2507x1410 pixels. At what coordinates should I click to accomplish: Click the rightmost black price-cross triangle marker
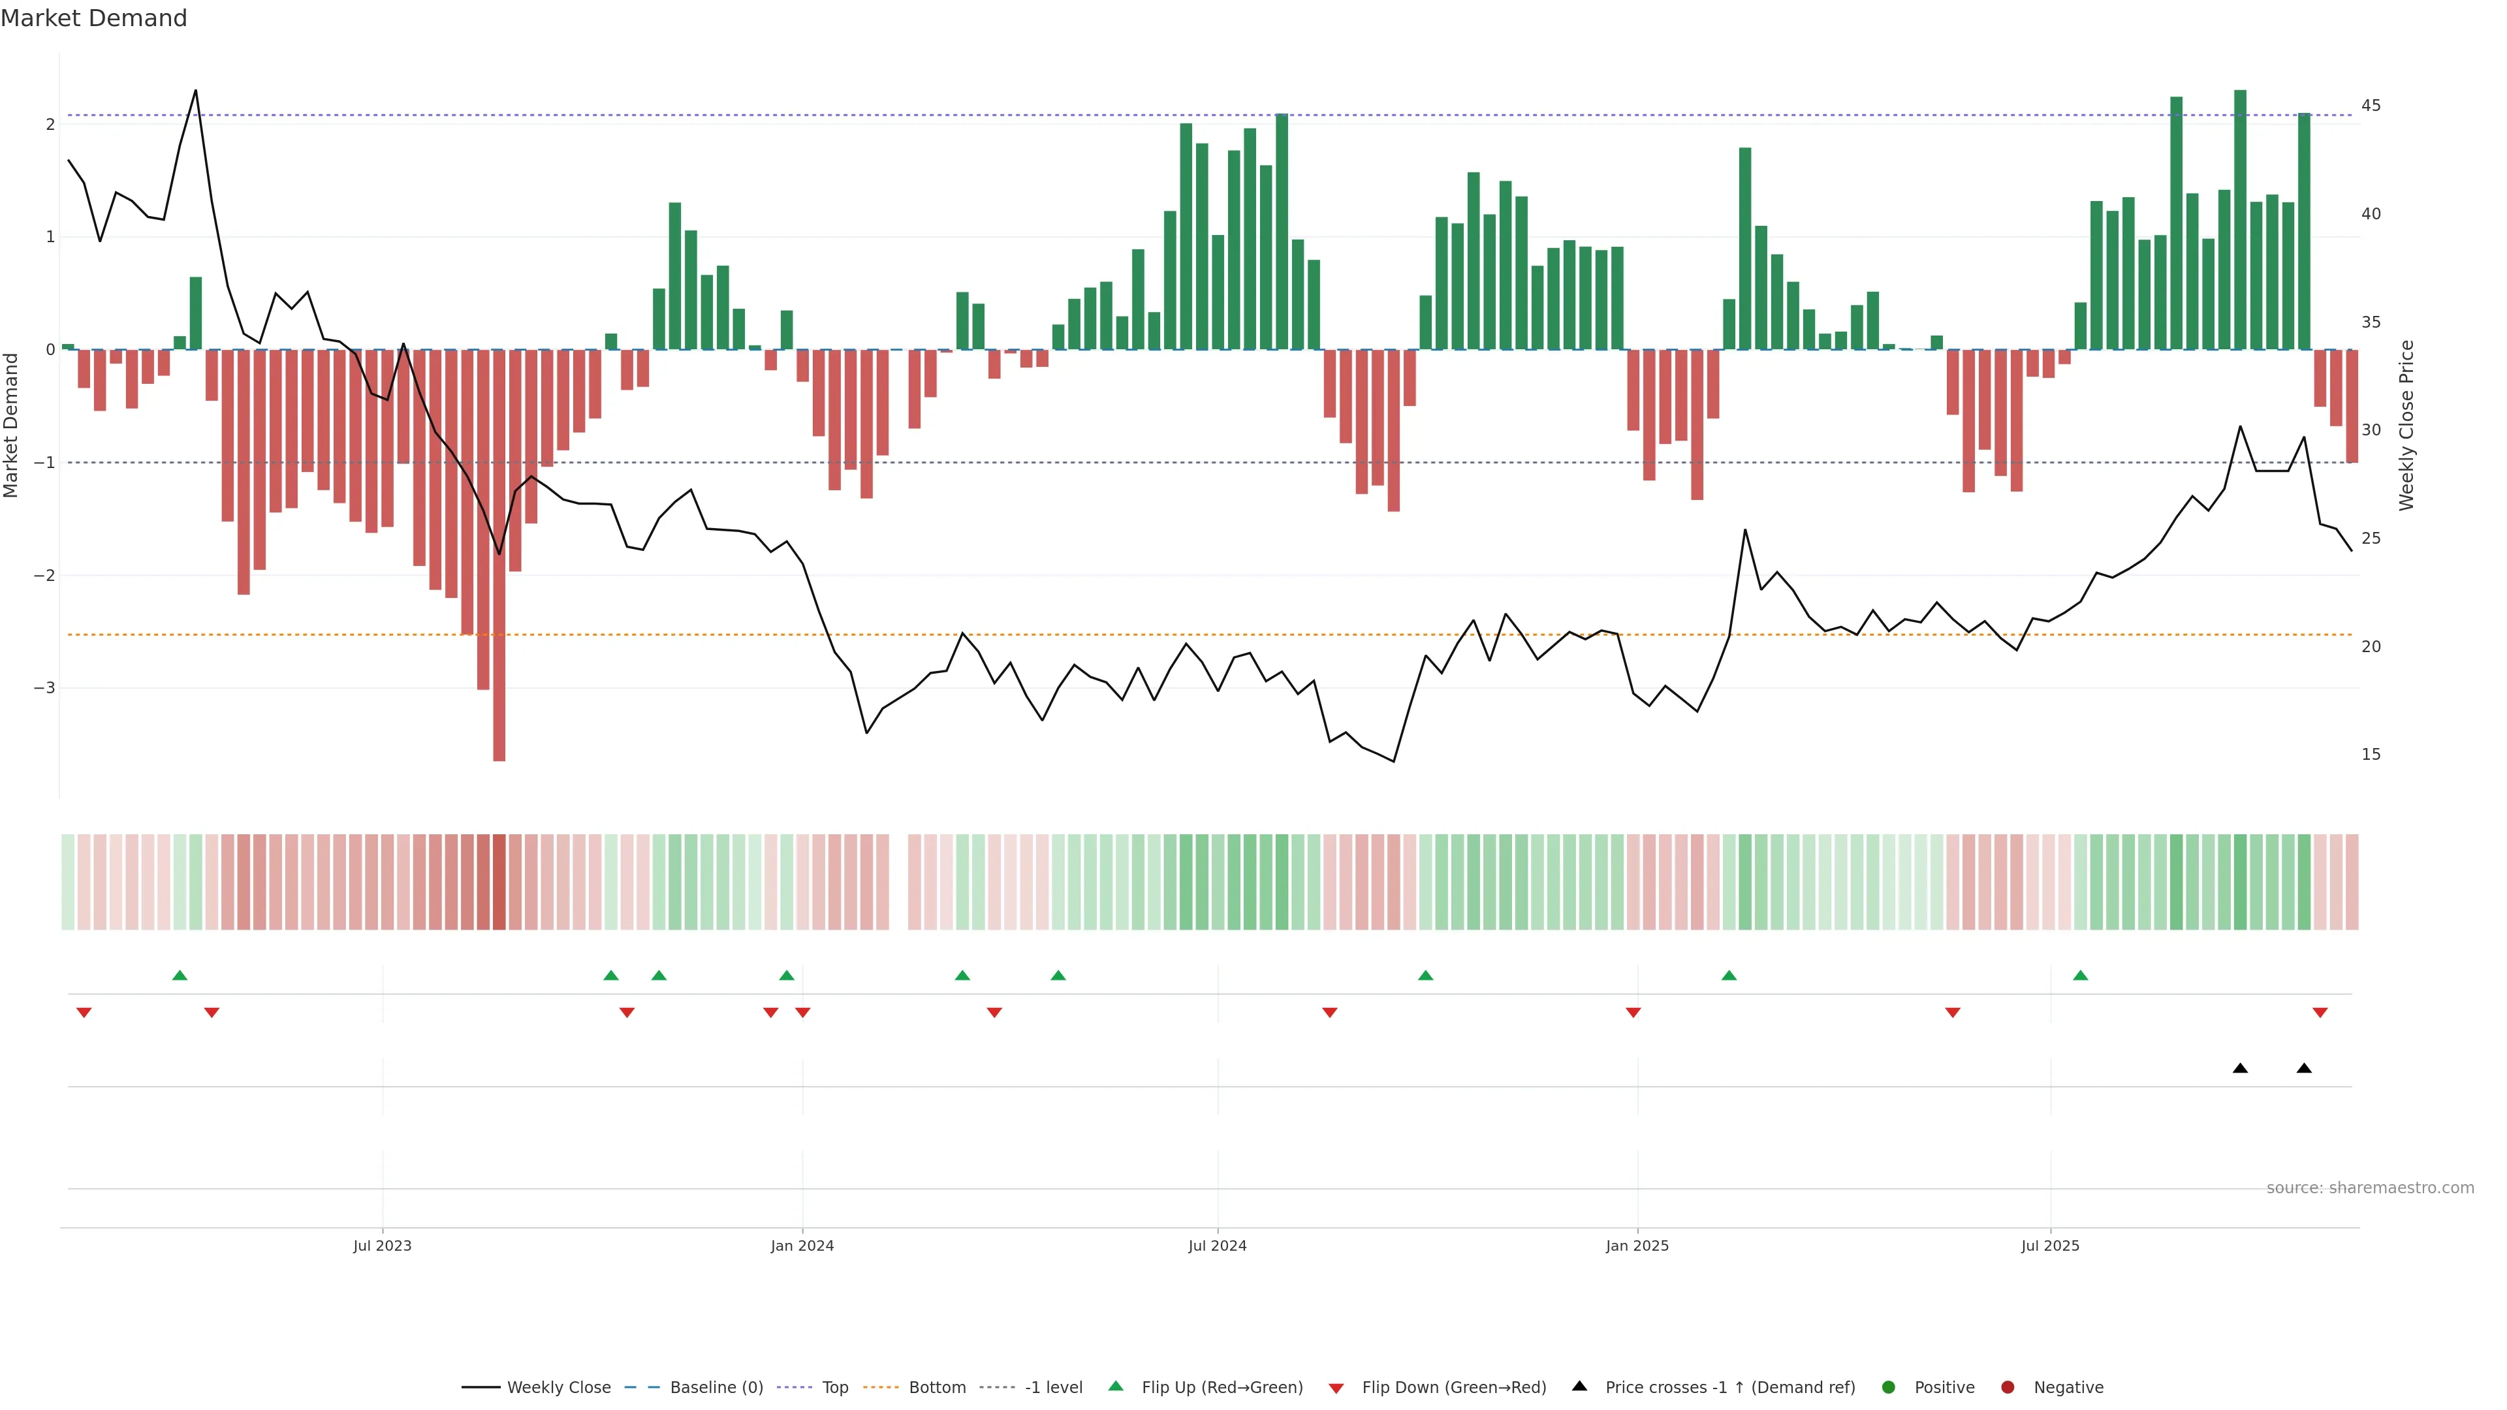(2303, 1069)
